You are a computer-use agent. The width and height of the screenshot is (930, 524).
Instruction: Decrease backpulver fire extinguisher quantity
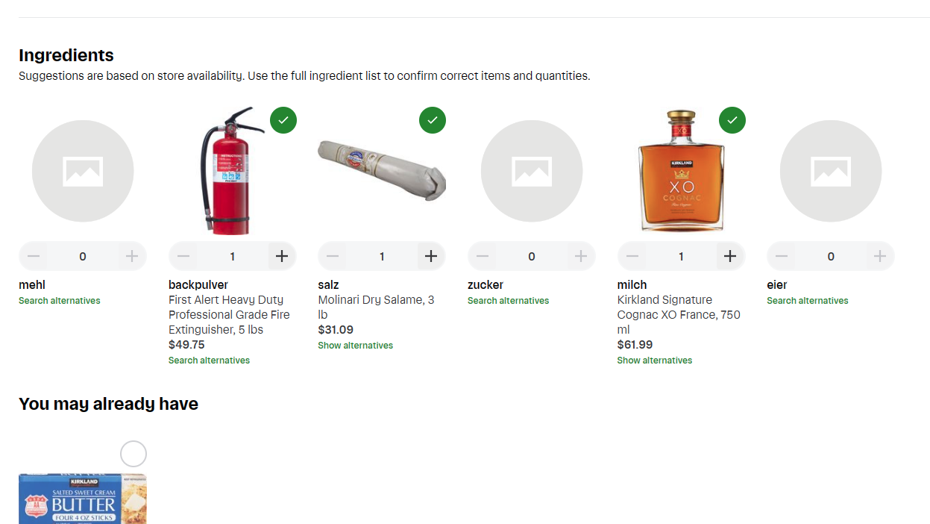[x=183, y=256]
